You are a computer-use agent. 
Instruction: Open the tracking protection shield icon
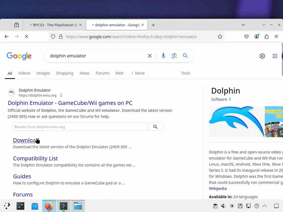click(x=53, y=37)
